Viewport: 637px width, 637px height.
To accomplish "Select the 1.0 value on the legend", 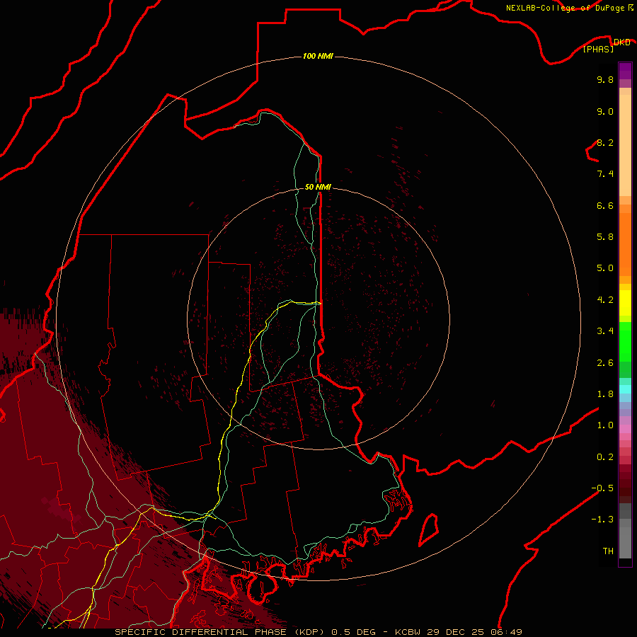I will [605, 425].
